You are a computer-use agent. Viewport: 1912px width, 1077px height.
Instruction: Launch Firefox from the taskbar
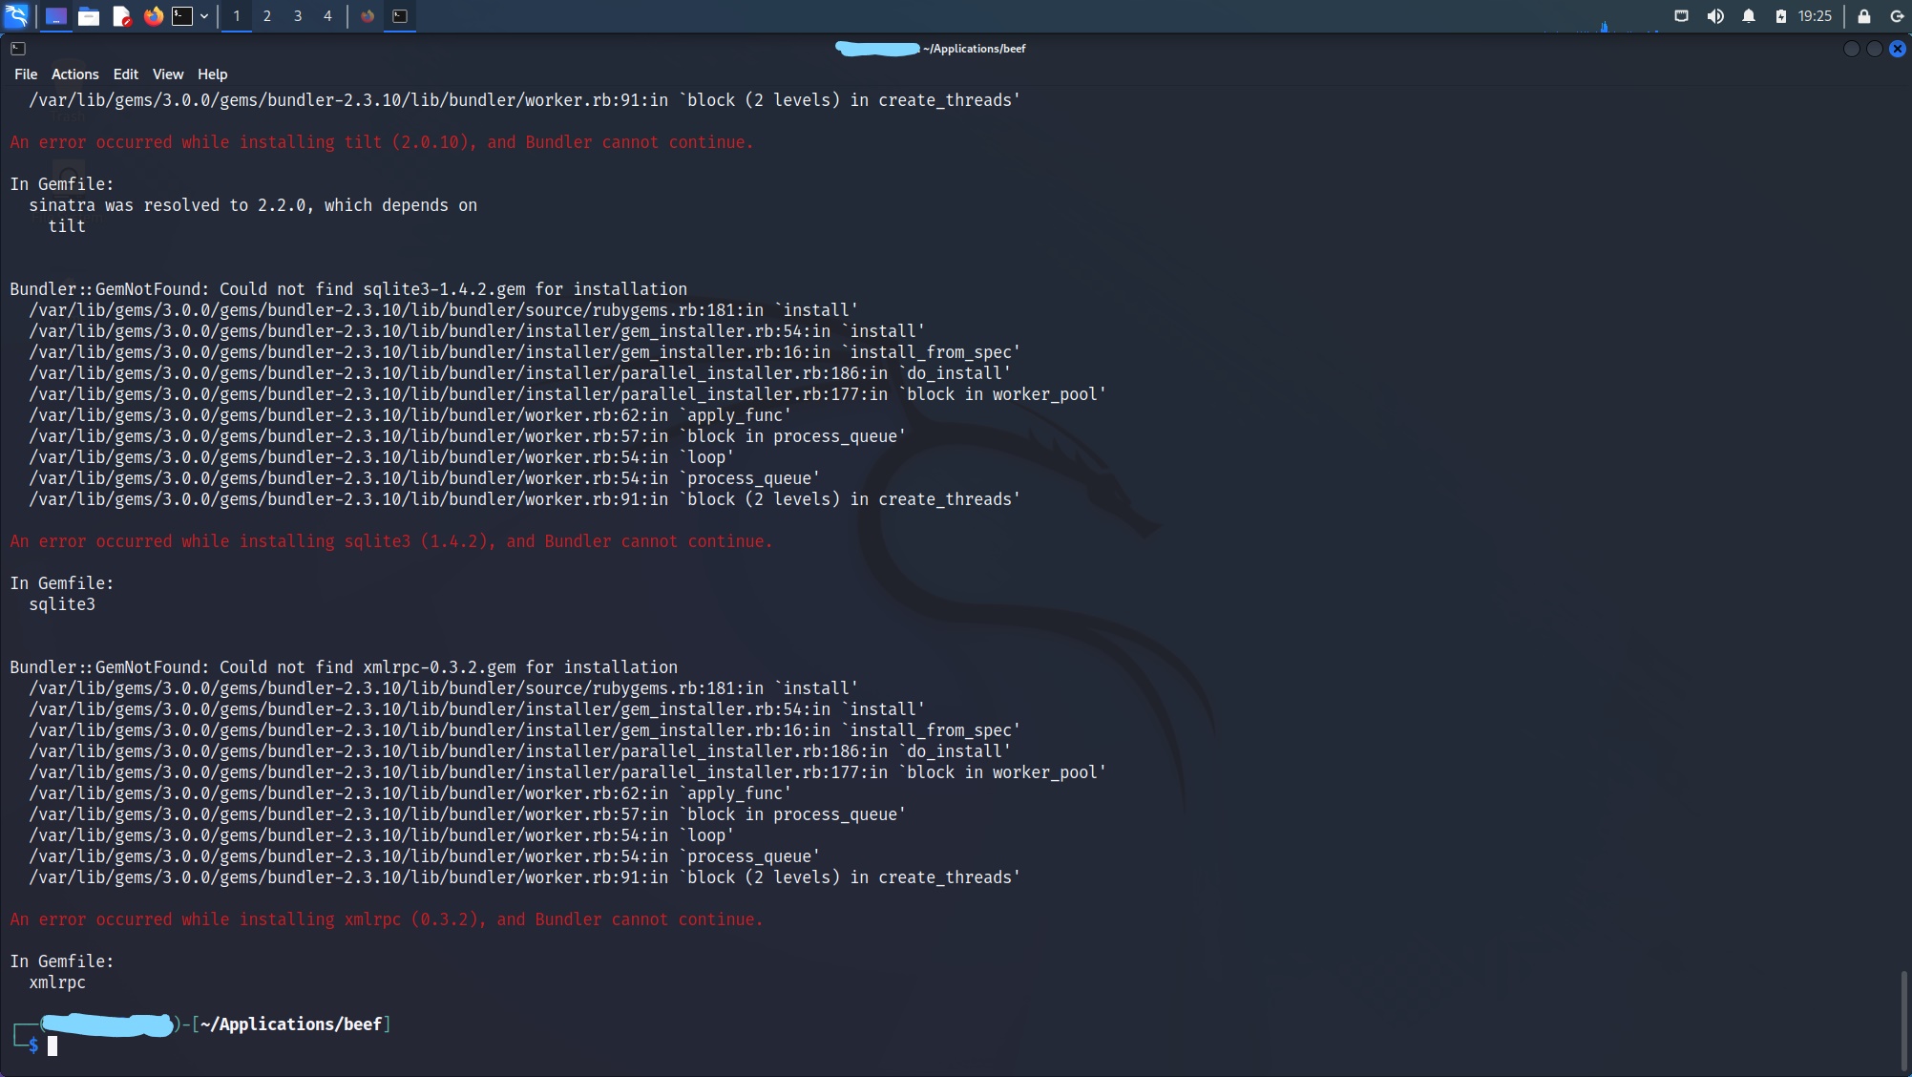[x=153, y=16]
